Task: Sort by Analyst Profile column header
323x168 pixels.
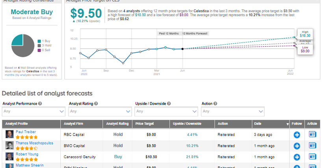Action: [17, 124]
